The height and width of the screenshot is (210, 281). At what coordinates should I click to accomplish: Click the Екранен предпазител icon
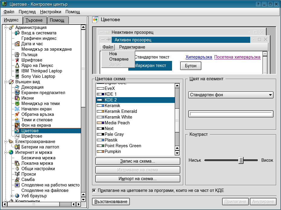click(17, 93)
